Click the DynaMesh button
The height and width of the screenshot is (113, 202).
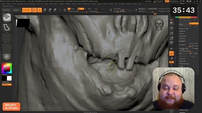[x=184, y=45]
